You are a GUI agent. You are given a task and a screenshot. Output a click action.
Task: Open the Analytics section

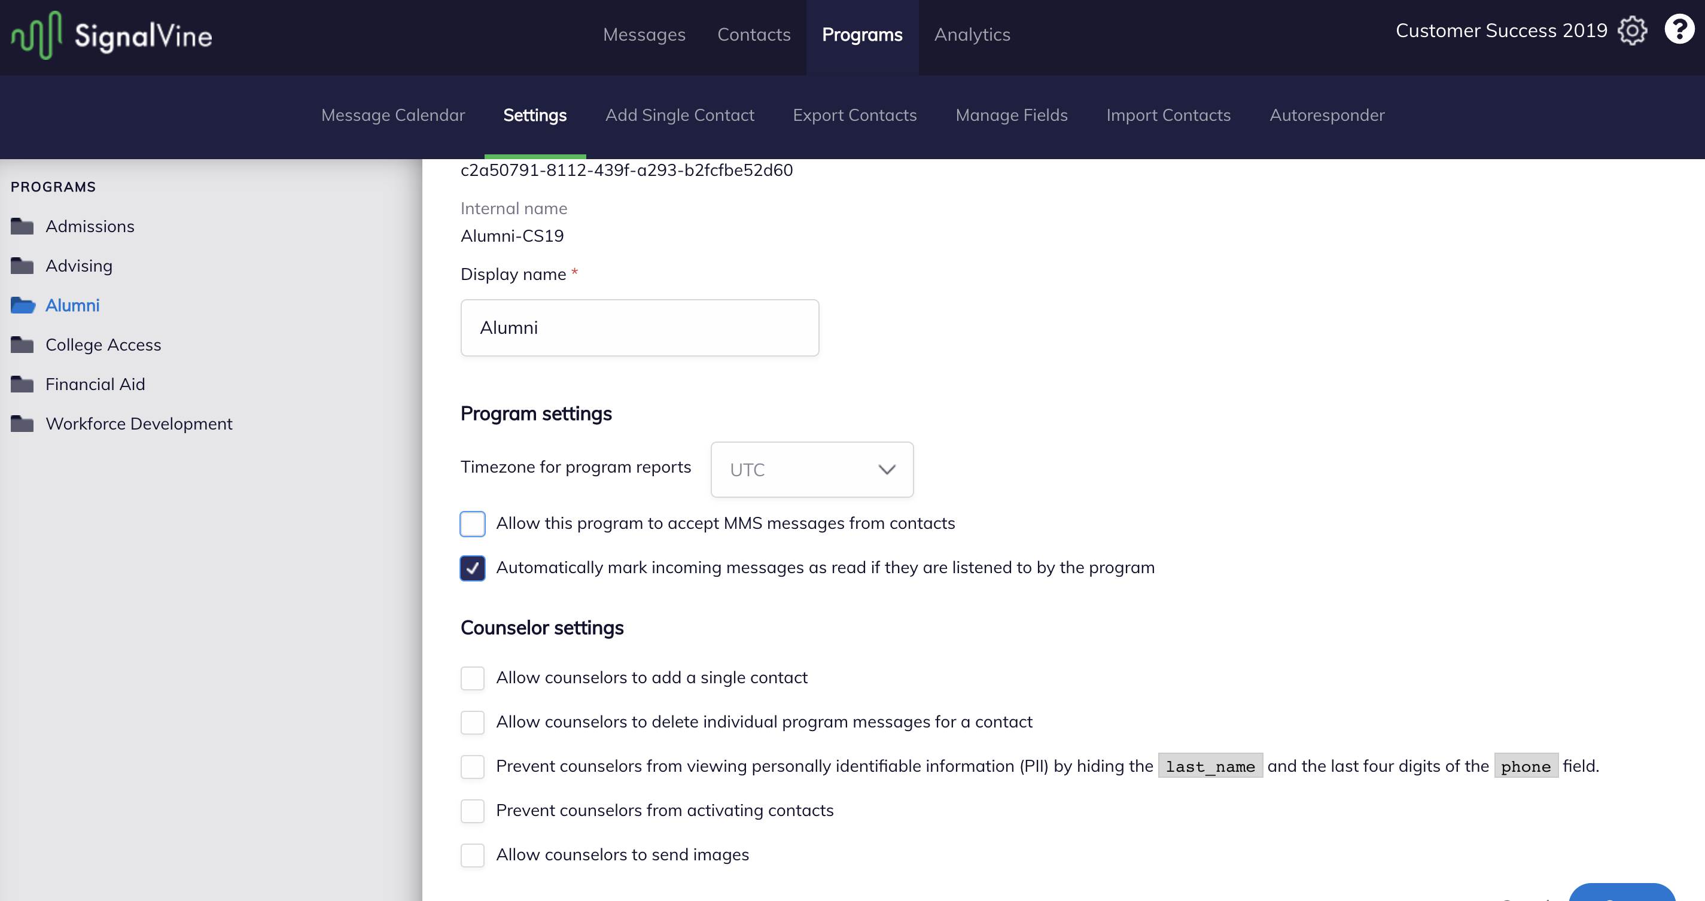(x=972, y=35)
